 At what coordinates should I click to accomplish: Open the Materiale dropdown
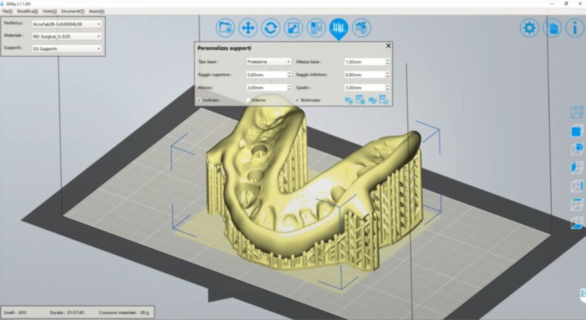point(66,36)
